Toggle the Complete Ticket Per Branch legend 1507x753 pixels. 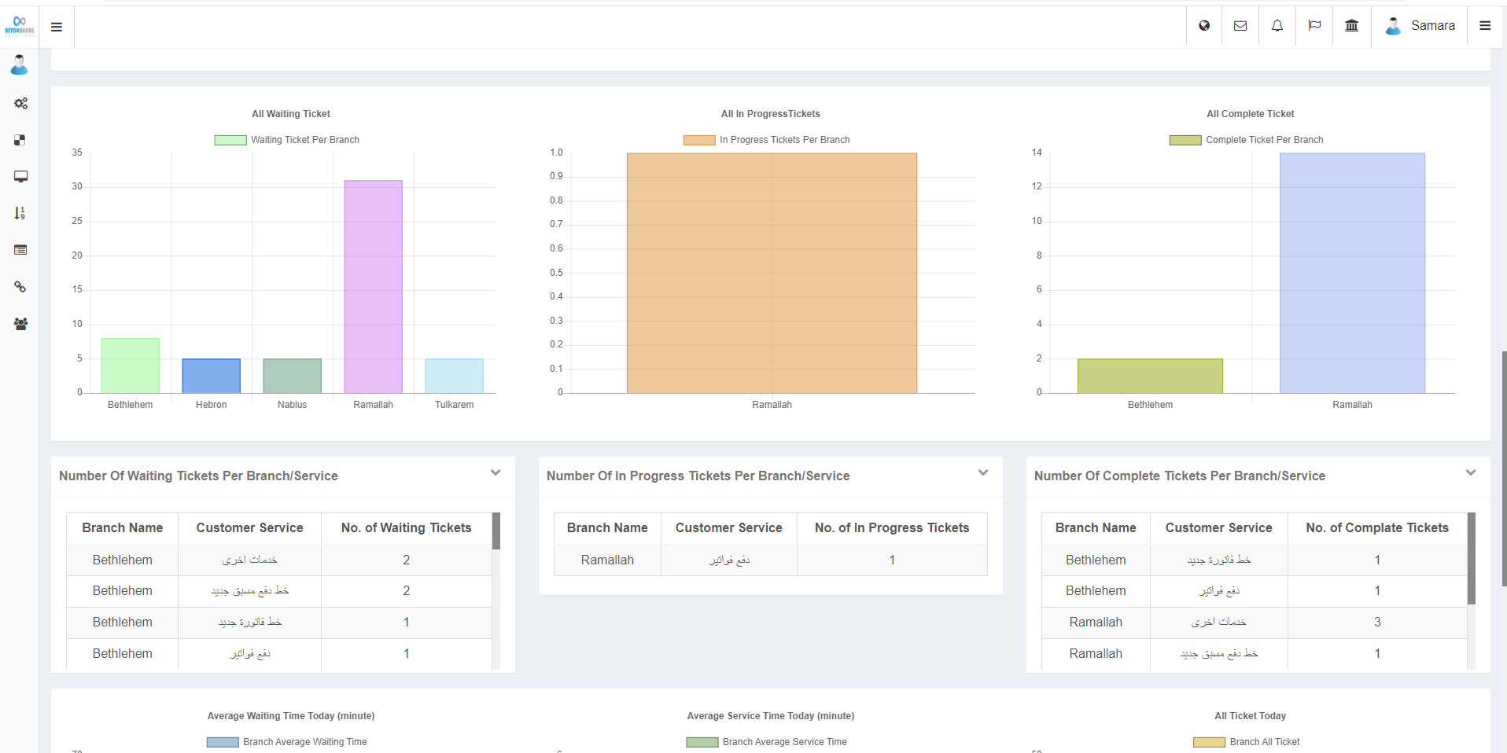point(1247,140)
